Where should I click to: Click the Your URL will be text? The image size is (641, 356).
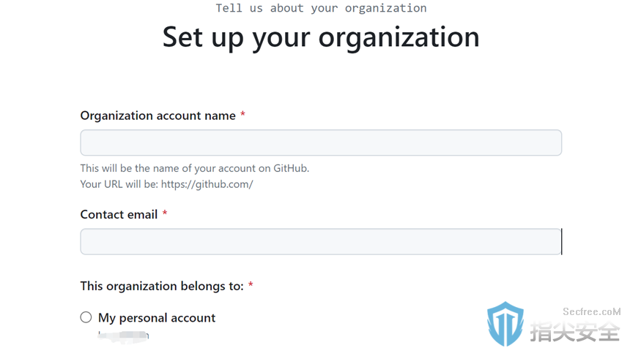119,184
